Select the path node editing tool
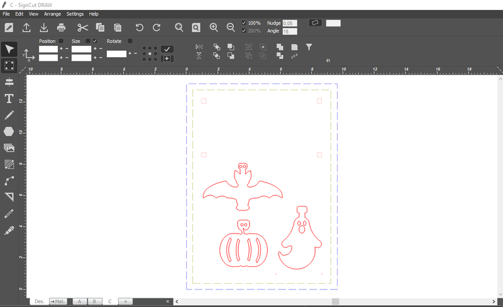Viewport: 503px width, 307px height. (9, 181)
